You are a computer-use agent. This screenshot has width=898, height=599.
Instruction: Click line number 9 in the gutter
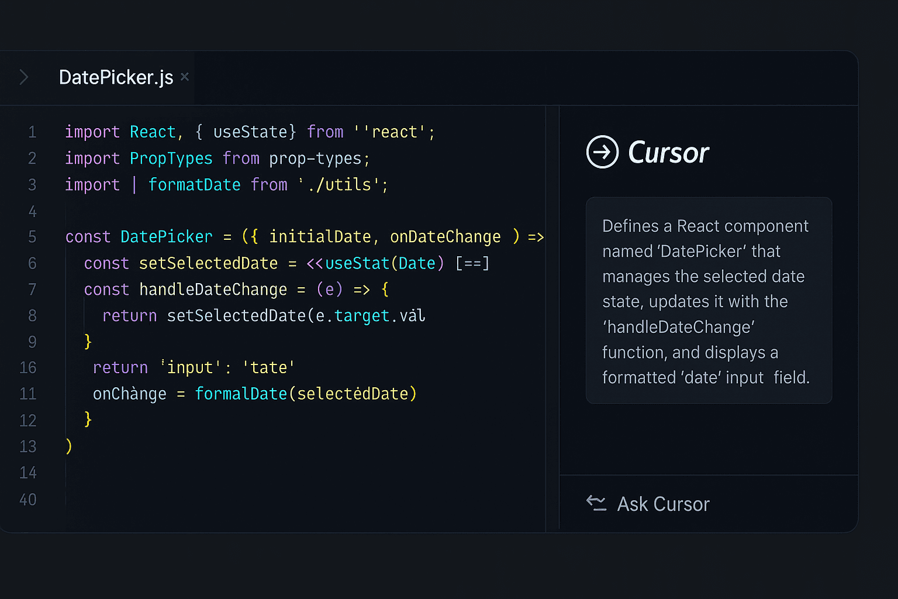coord(32,342)
